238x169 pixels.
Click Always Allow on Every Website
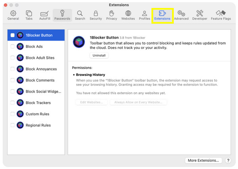click(138, 102)
